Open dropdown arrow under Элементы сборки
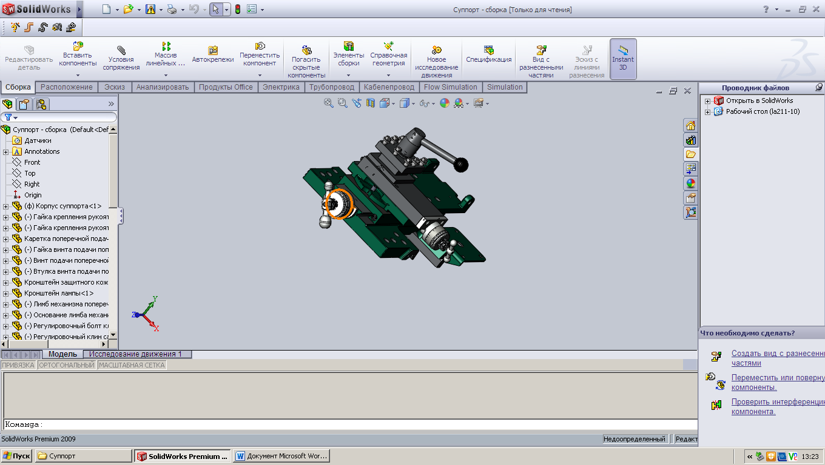This screenshot has width=825, height=465. click(349, 75)
